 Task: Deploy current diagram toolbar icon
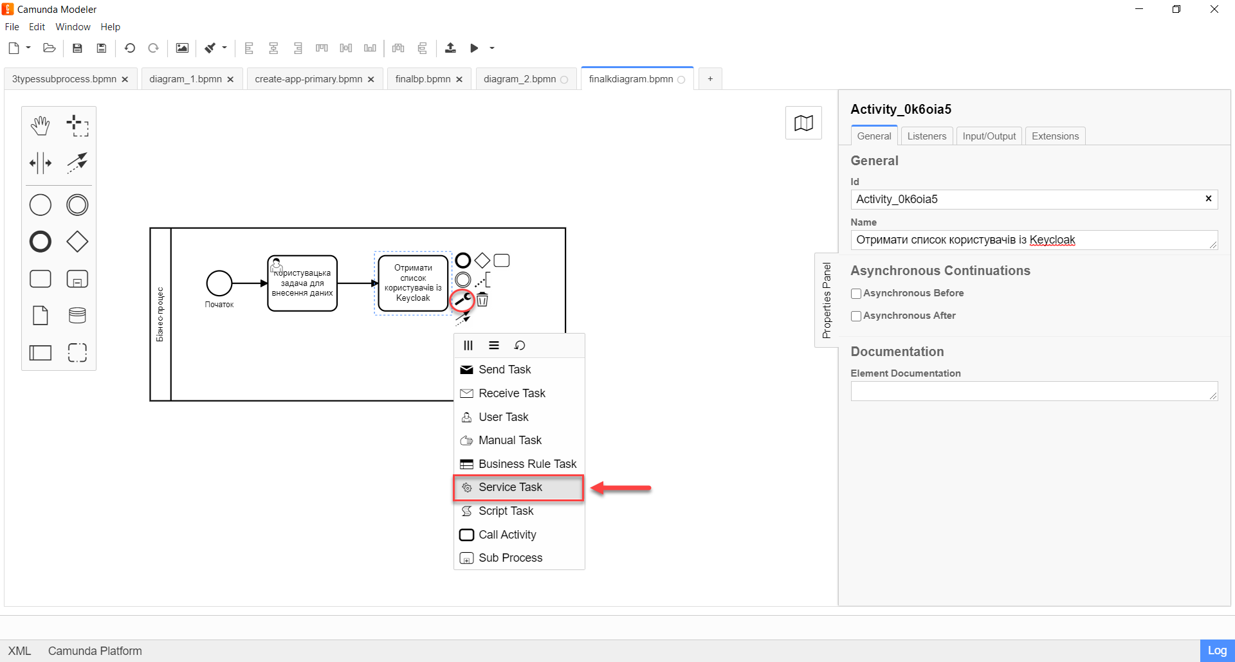pyautogui.click(x=450, y=48)
